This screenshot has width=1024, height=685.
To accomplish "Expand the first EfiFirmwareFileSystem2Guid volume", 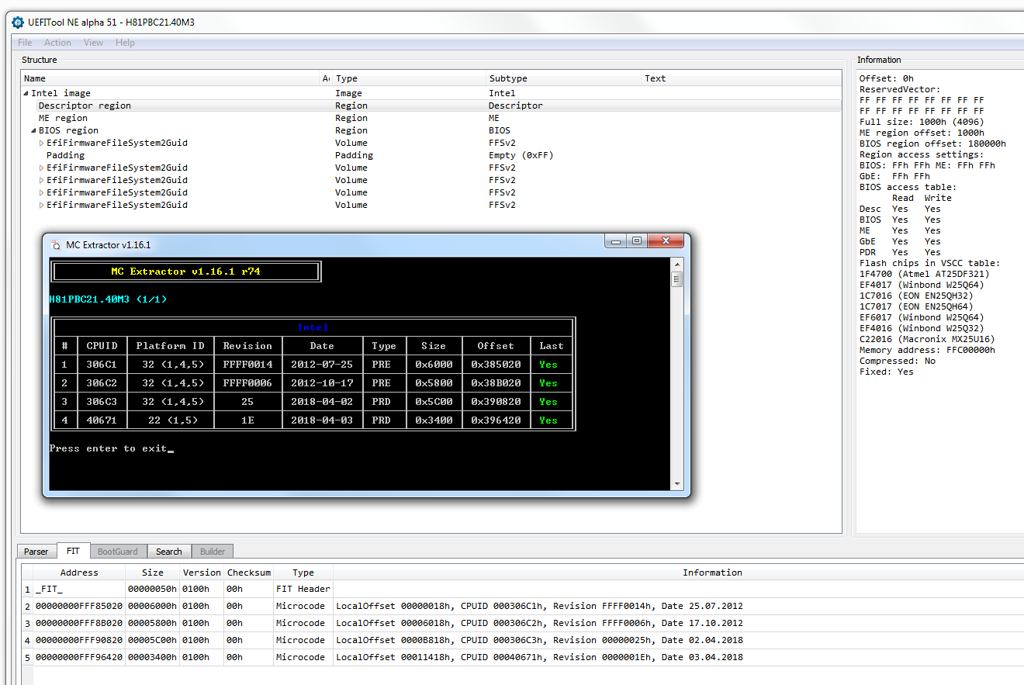I will click(x=42, y=143).
